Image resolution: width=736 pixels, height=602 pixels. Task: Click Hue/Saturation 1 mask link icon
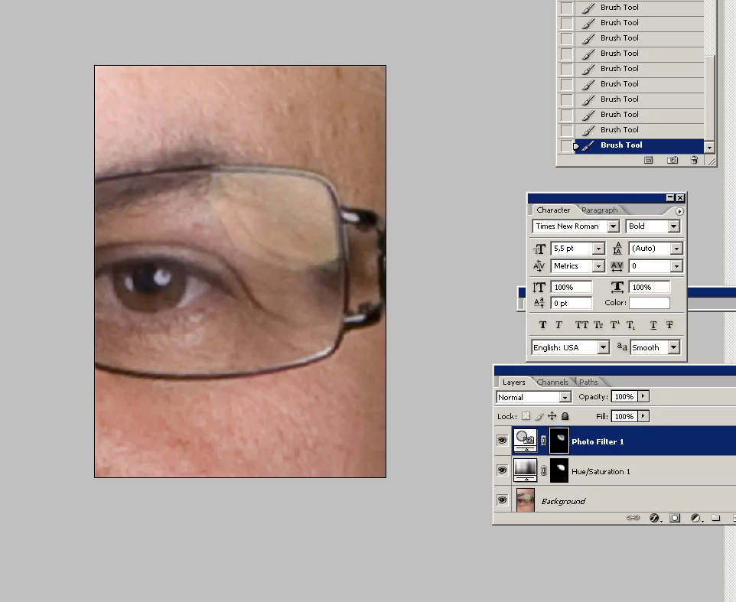pos(543,470)
